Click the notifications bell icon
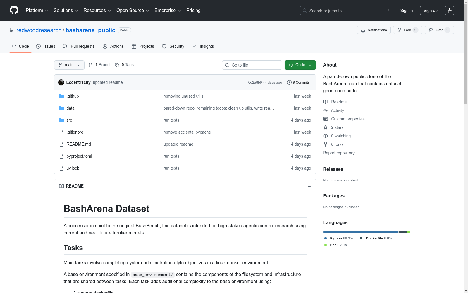 click(363, 30)
